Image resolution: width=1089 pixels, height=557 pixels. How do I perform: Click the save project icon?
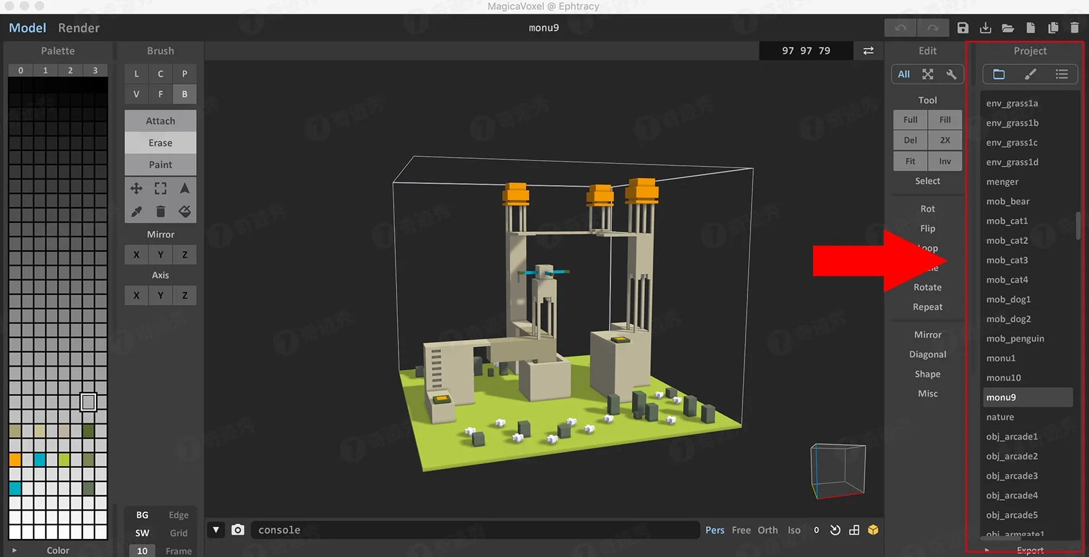tap(963, 28)
